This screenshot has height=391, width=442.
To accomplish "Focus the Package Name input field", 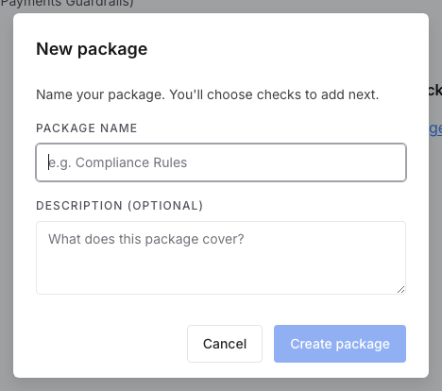I will (221, 162).
